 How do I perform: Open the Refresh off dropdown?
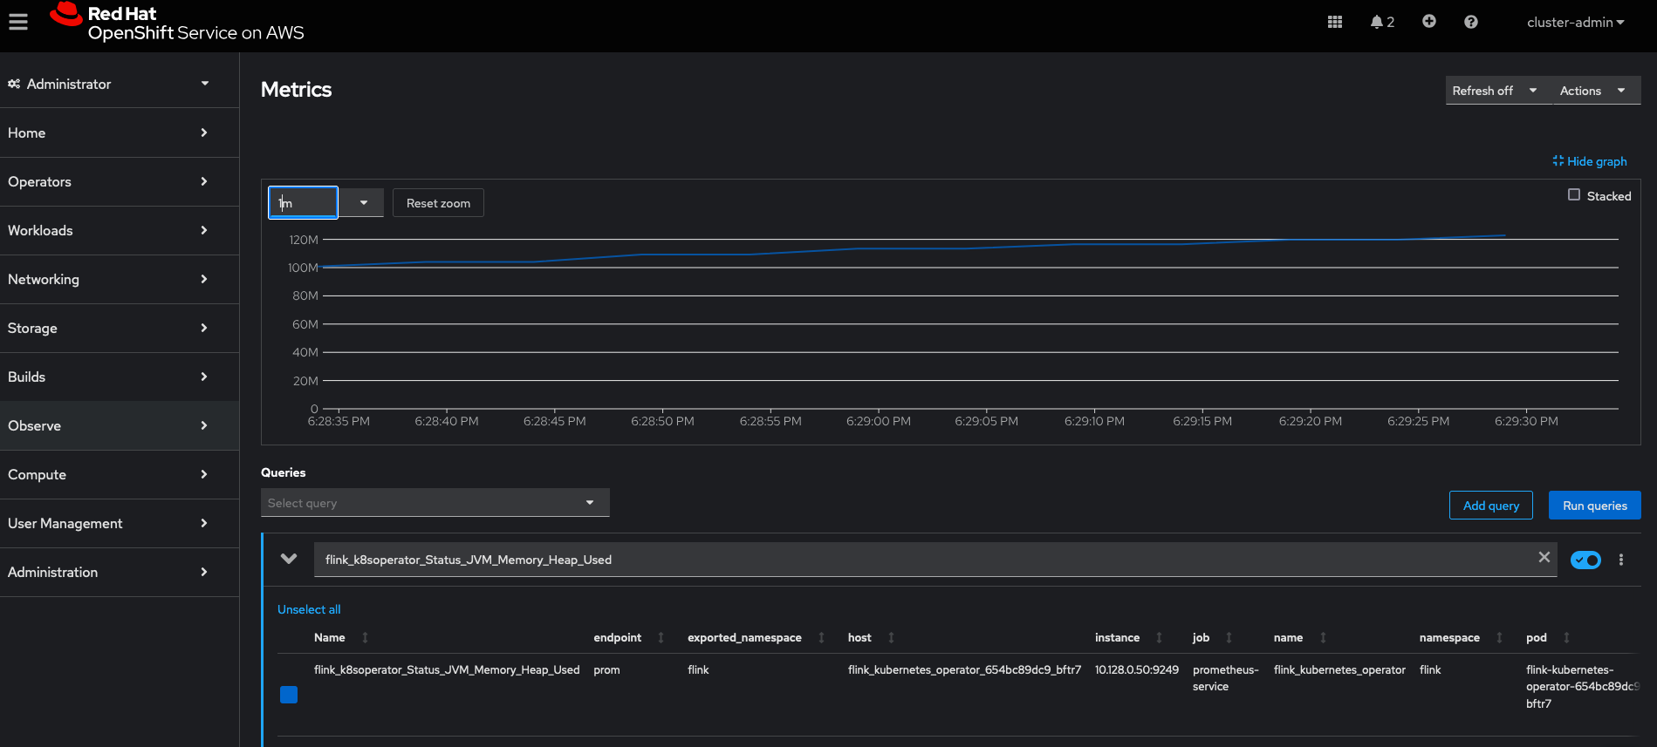pos(1496,91)
